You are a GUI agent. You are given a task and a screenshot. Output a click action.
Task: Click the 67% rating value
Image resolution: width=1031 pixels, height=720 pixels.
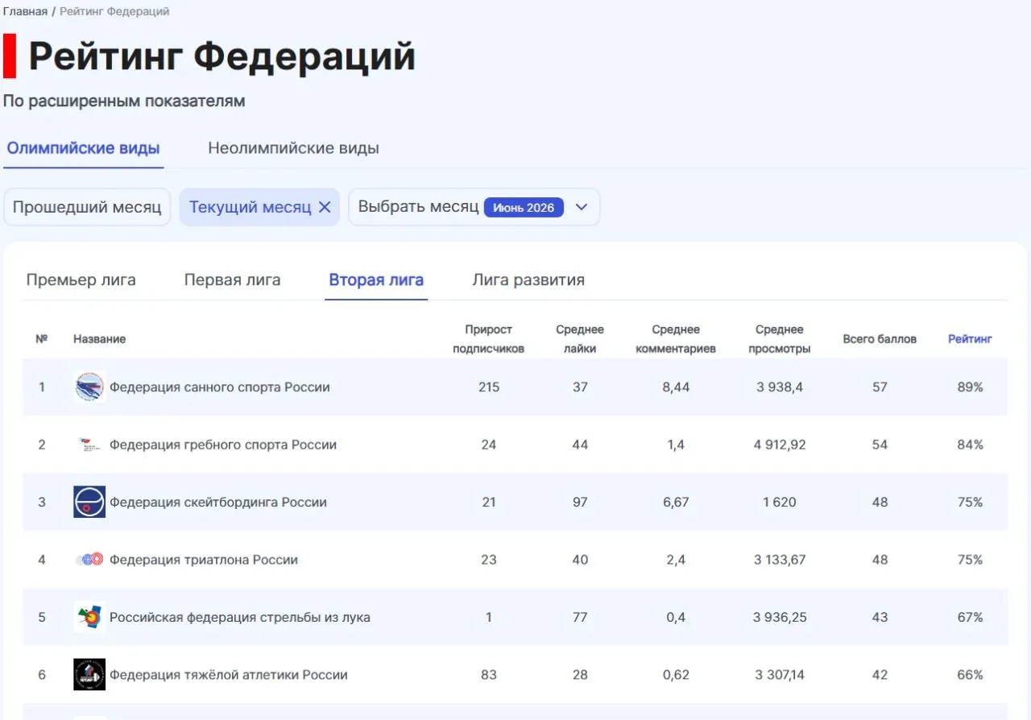tap(970, 618)
